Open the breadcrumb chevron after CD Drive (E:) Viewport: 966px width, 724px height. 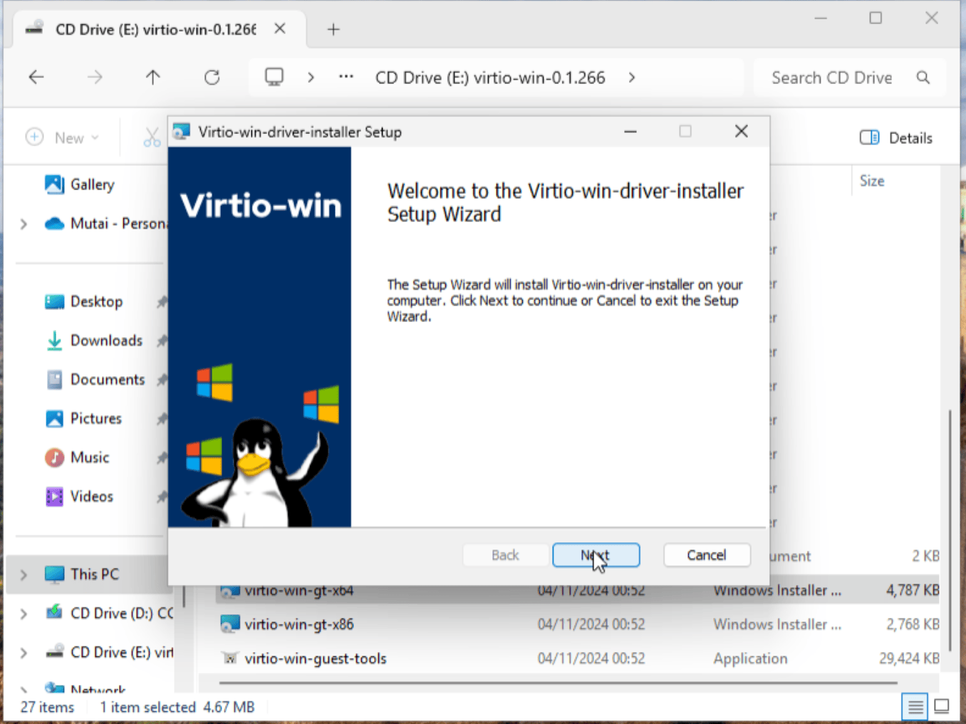point(631,77)
